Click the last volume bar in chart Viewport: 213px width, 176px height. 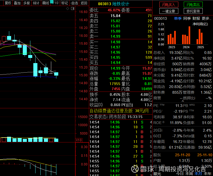point(56,140)
